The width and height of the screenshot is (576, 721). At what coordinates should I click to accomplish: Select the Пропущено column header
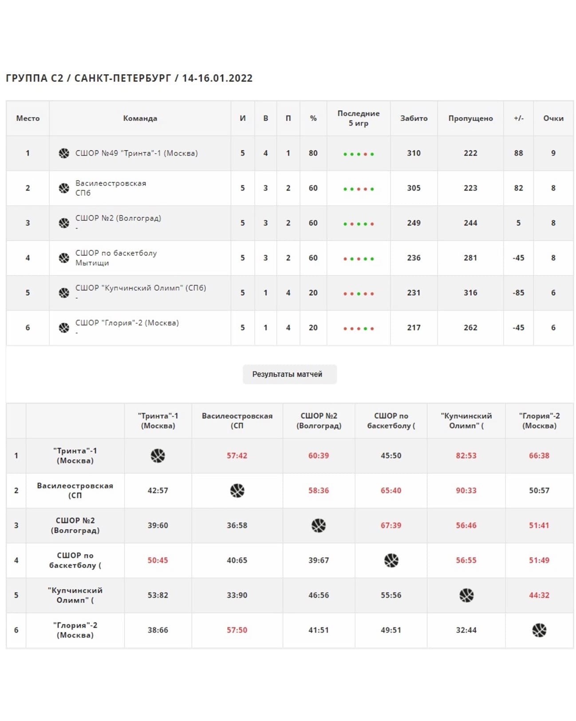[x=470, y=118]
